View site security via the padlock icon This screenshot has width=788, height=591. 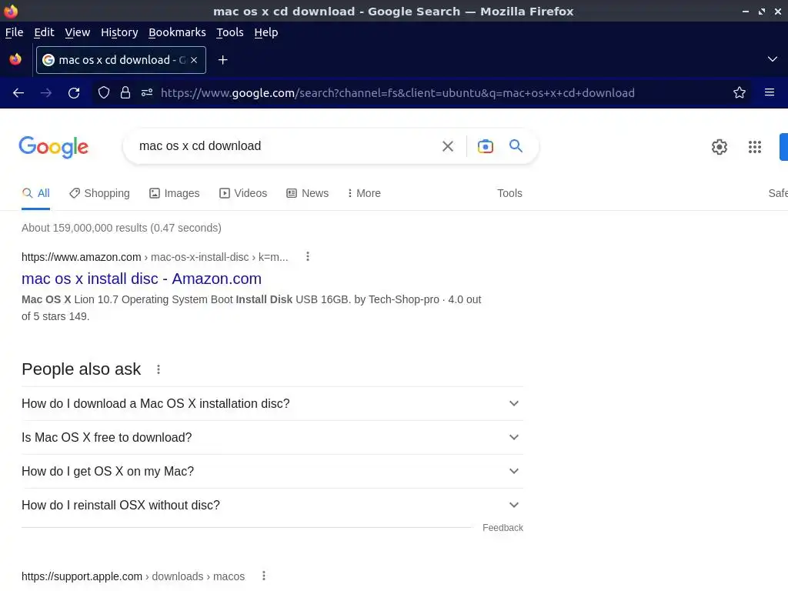125,93
